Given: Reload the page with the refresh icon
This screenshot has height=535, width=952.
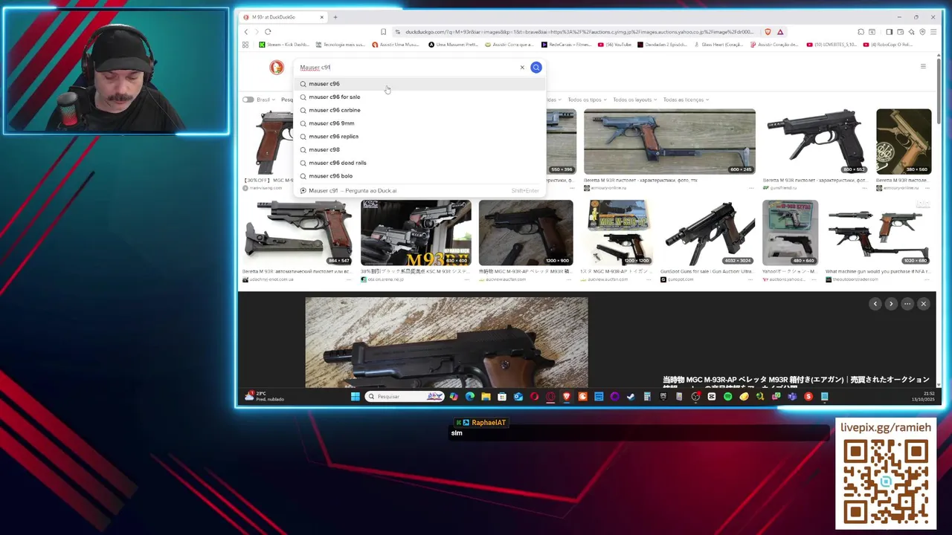Looking at the screenshot, I should 268,32.
